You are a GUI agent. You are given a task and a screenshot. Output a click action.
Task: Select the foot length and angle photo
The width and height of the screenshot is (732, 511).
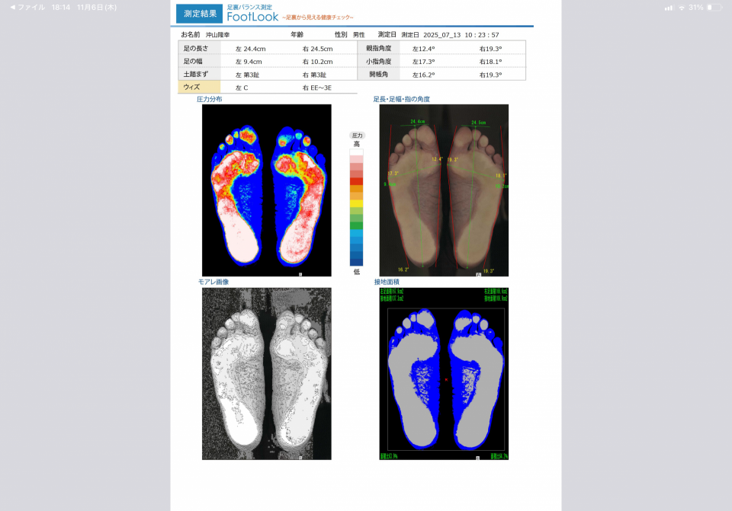(x=444, y=190)
